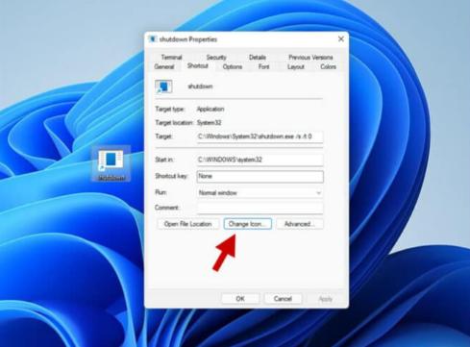The image size is (470, 347).
Task: Open the Font tab
Action: tap(263, 66)
